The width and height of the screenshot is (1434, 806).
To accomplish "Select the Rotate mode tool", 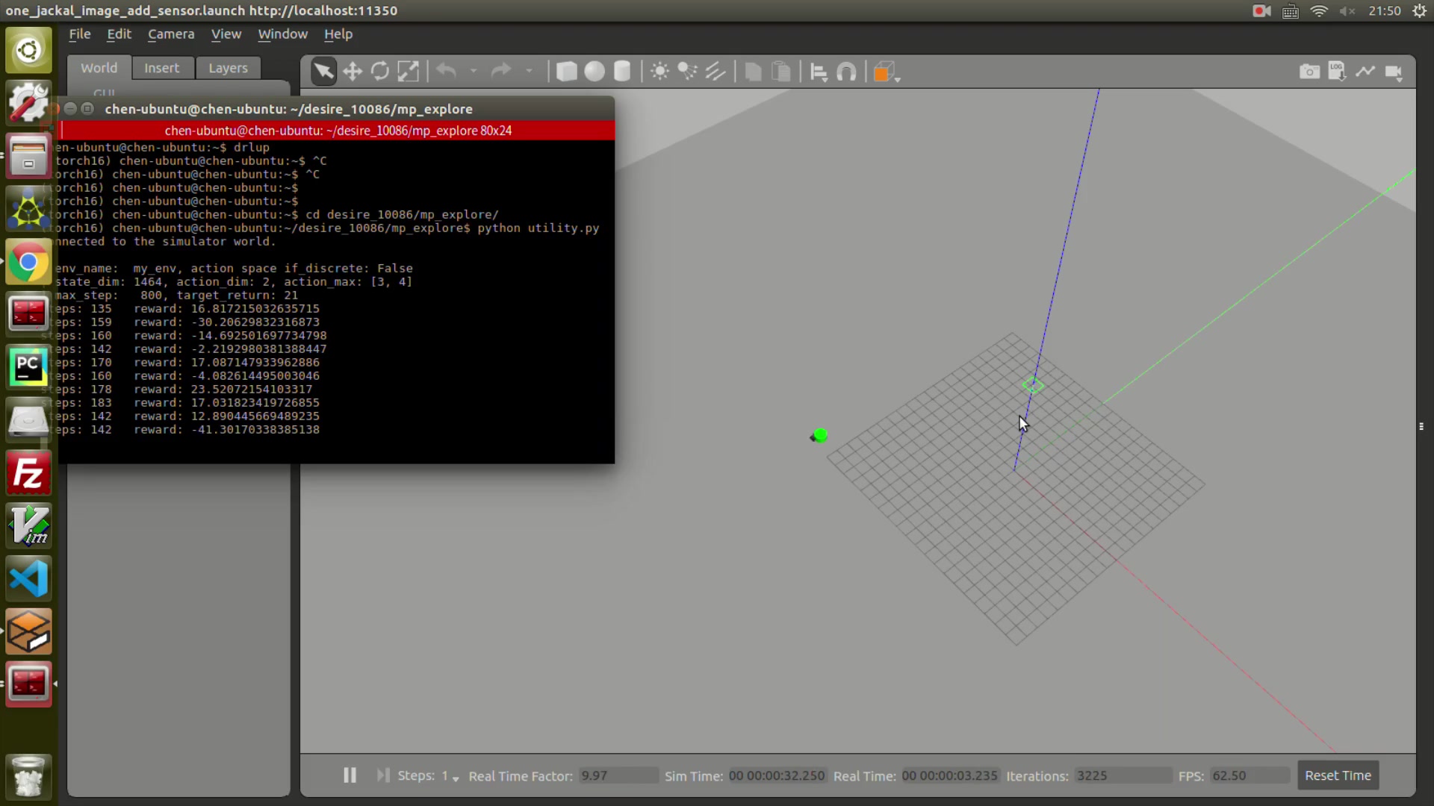I will tap(380, 72).
